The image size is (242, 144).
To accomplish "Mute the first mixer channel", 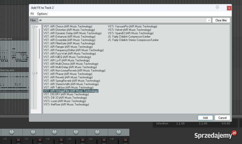I will point(18,140).
